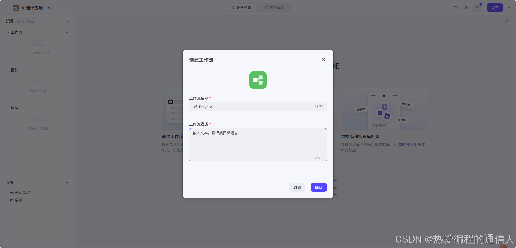Collapse the 插件 section
This screenshot has width=516, height=248.
pyautogui.click(x=8, y=70)
